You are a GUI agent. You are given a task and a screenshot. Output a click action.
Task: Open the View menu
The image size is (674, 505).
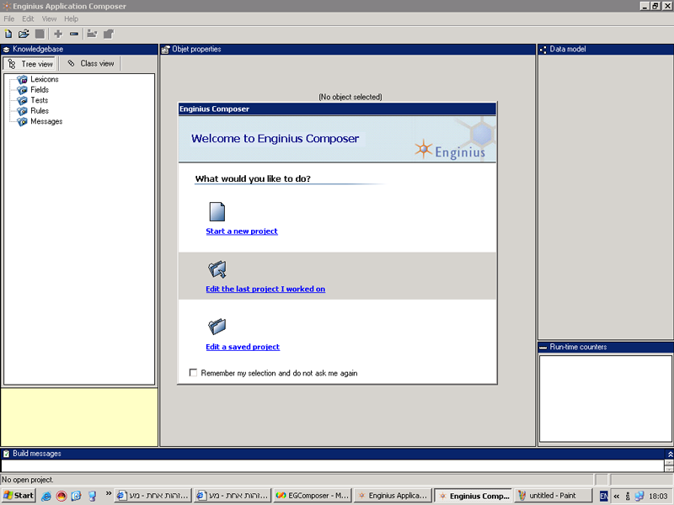[49, 19]
